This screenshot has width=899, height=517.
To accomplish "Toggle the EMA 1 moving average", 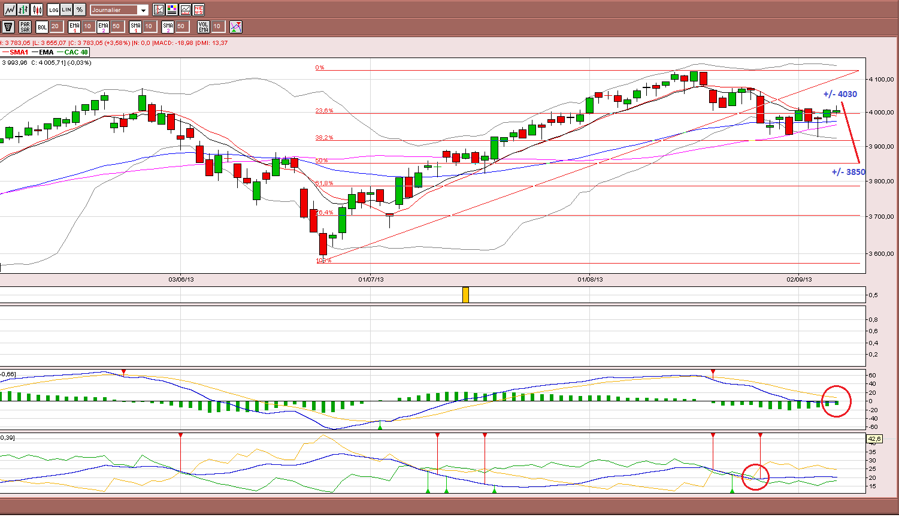I will [74, 26].
